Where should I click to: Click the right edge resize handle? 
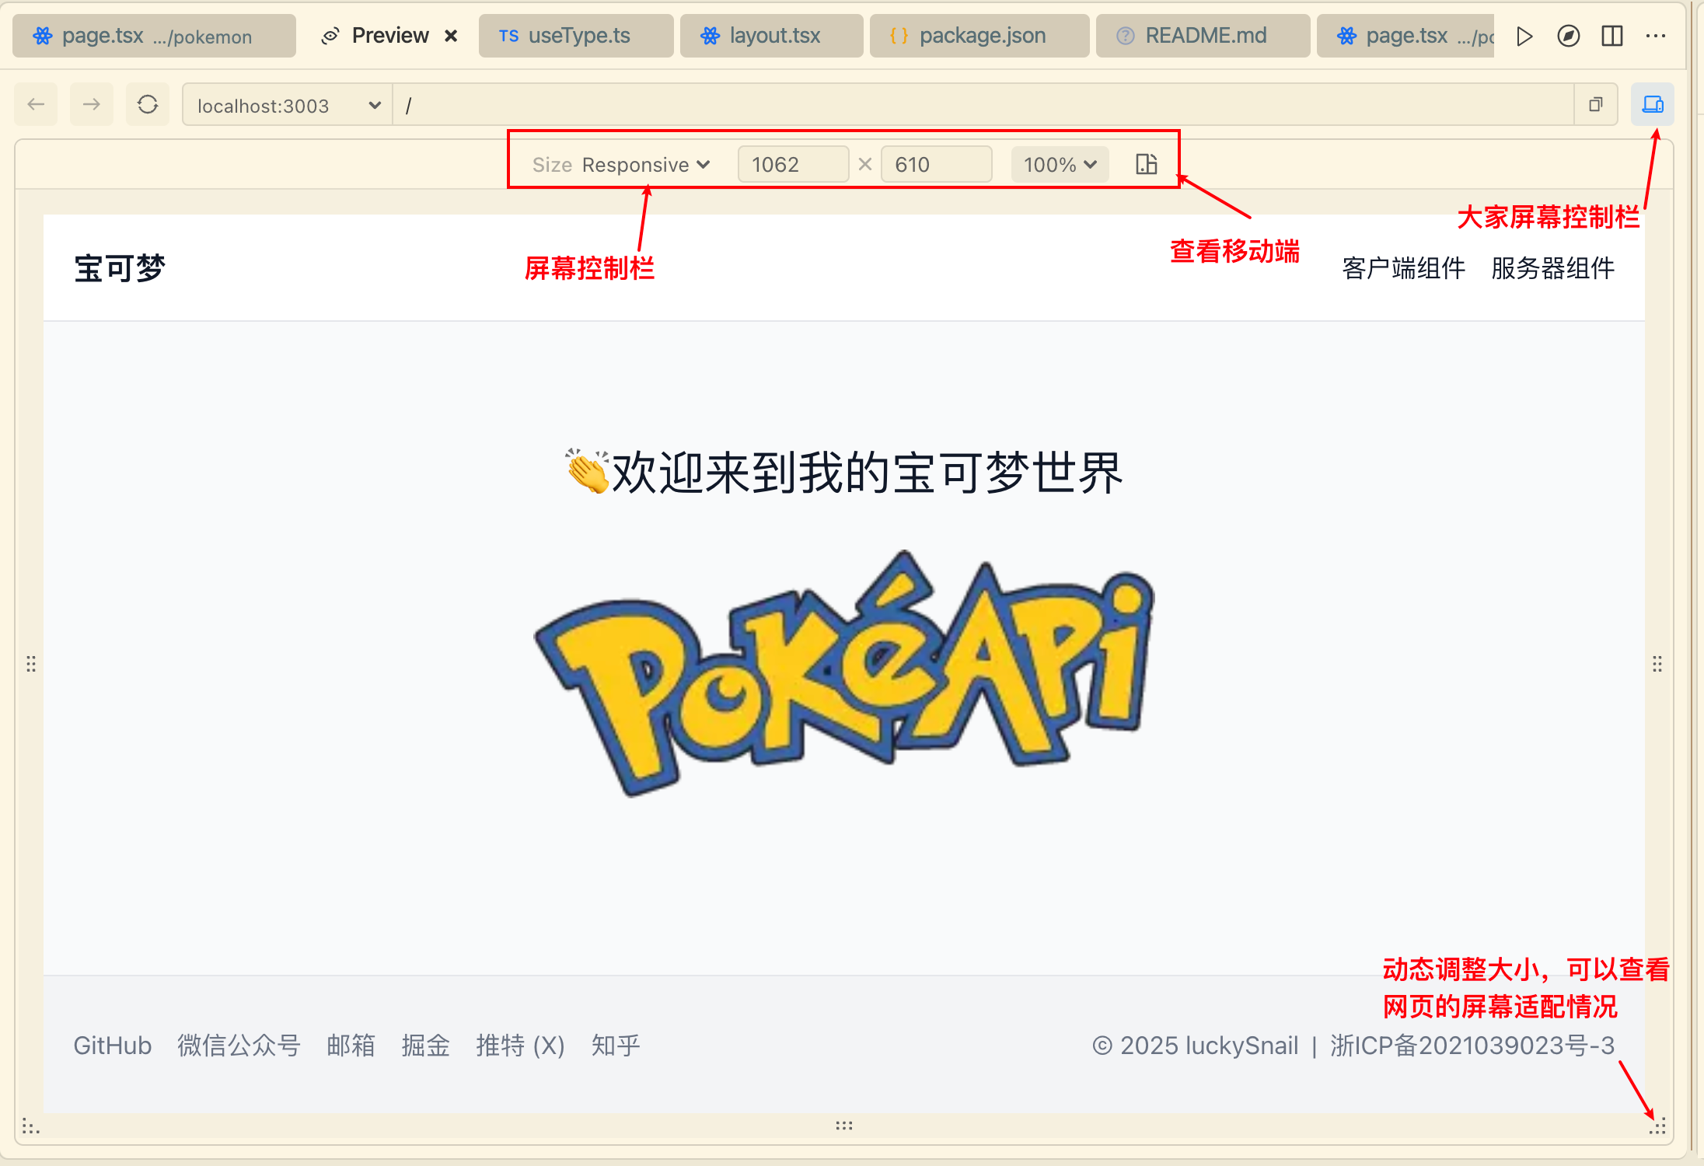click(x=1657, y=664)
